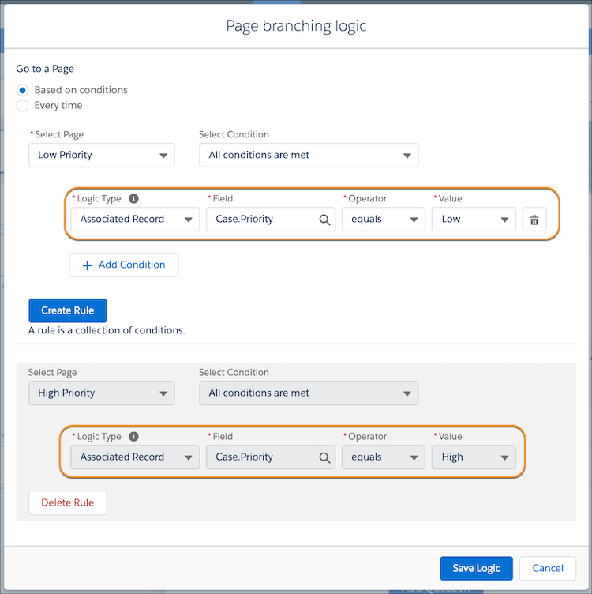Click Save Logic button

click(x=476, y=568)
